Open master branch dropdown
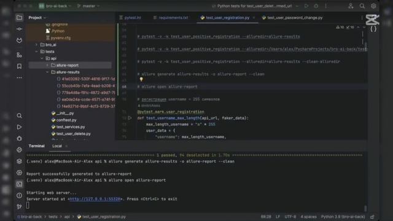This screenshot has height=221, width=393. (88, 6)
